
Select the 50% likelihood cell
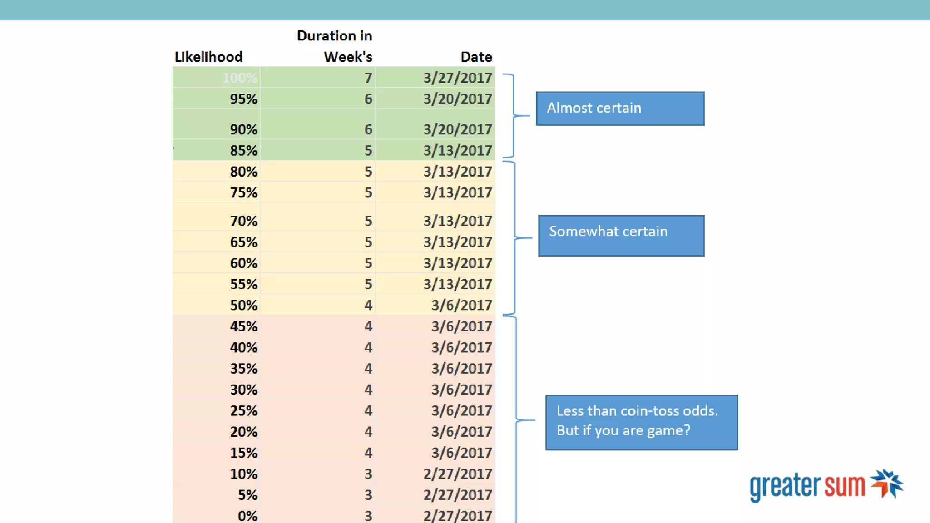click(x=243, y=305)
